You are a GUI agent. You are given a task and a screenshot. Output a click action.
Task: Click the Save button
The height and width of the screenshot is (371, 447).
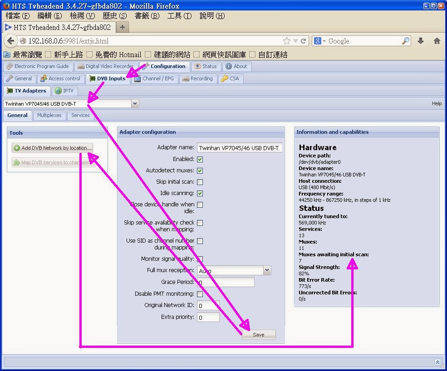[x=259, y=335]
